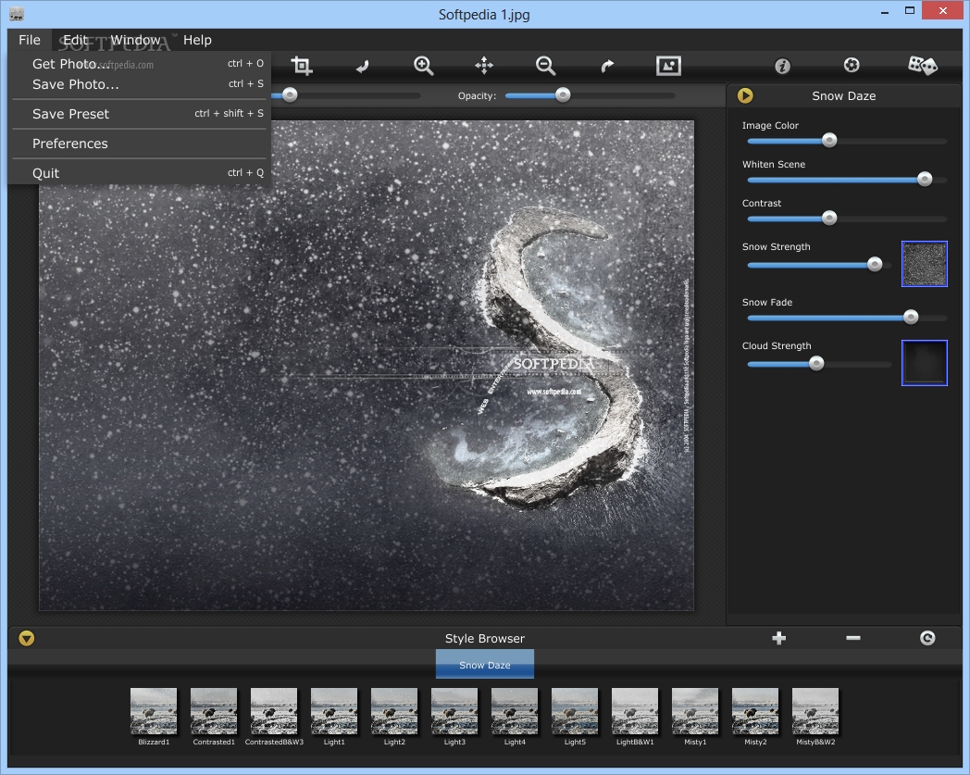
Task: Open the Edit menu
Action: [x=76, y=40]
